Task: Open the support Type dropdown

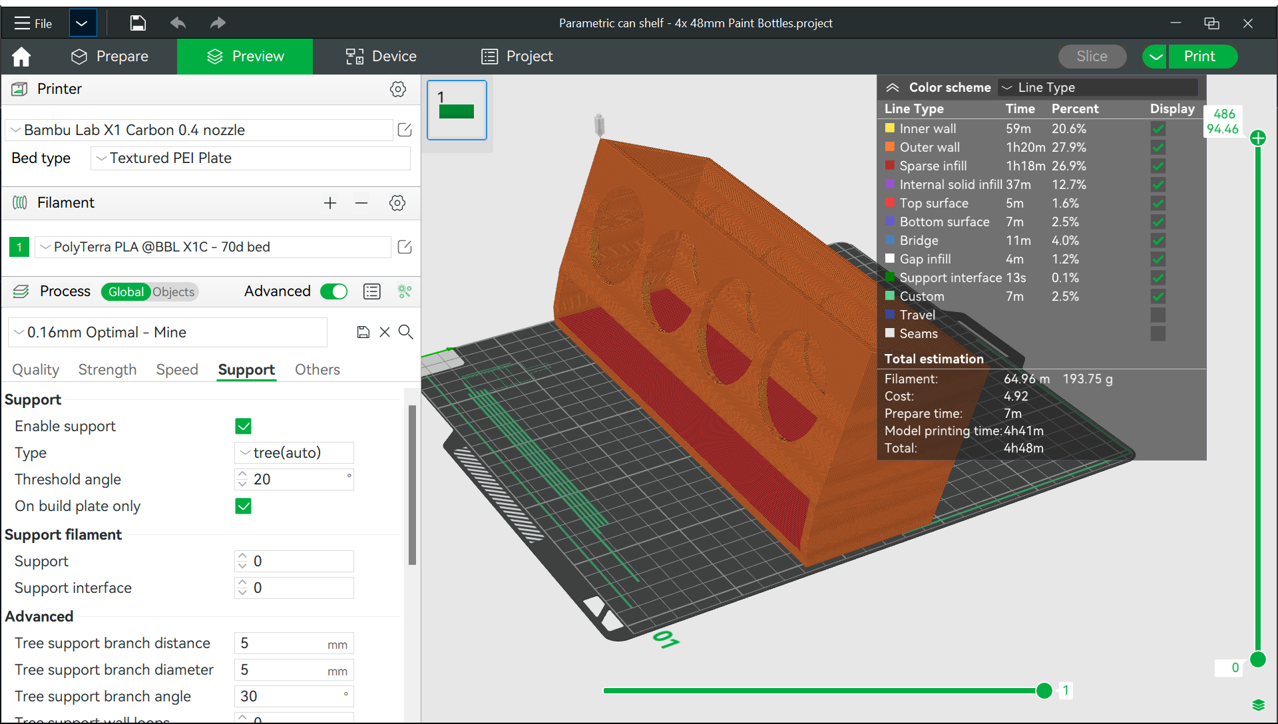Action: point(294,452)
